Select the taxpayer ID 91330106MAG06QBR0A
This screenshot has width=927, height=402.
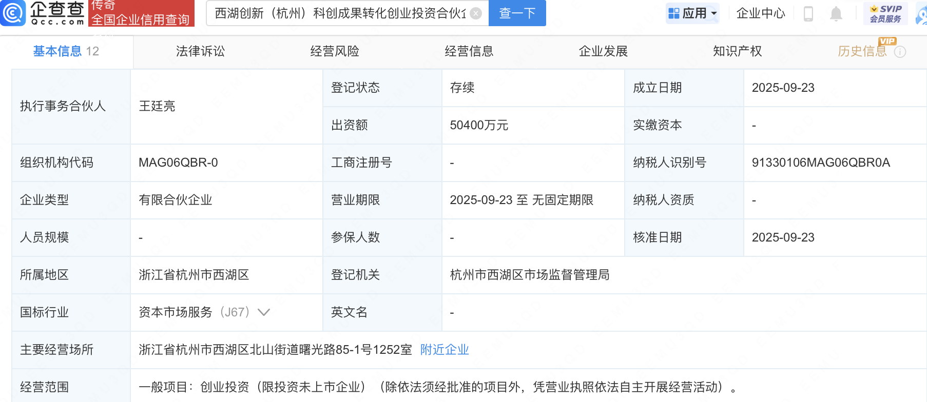point(821,163)
